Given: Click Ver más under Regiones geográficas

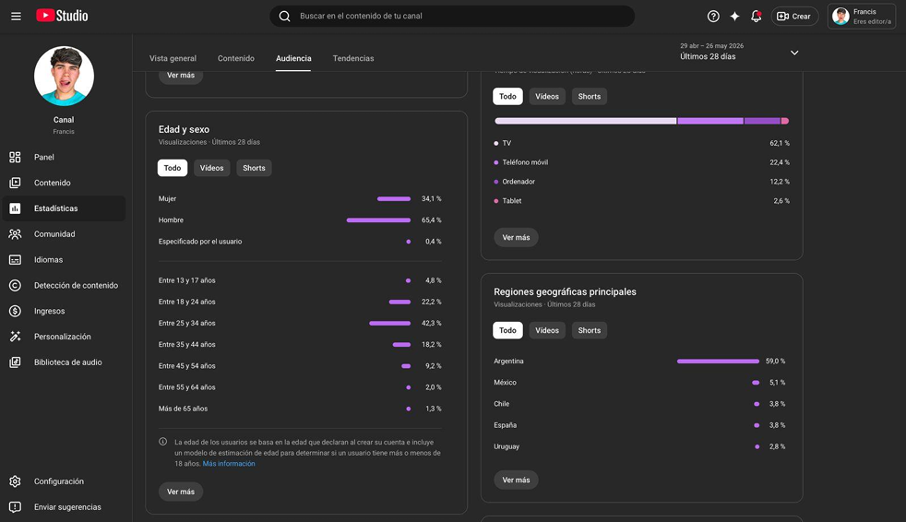Looking at the screenshot, I should tap(516, 480).
